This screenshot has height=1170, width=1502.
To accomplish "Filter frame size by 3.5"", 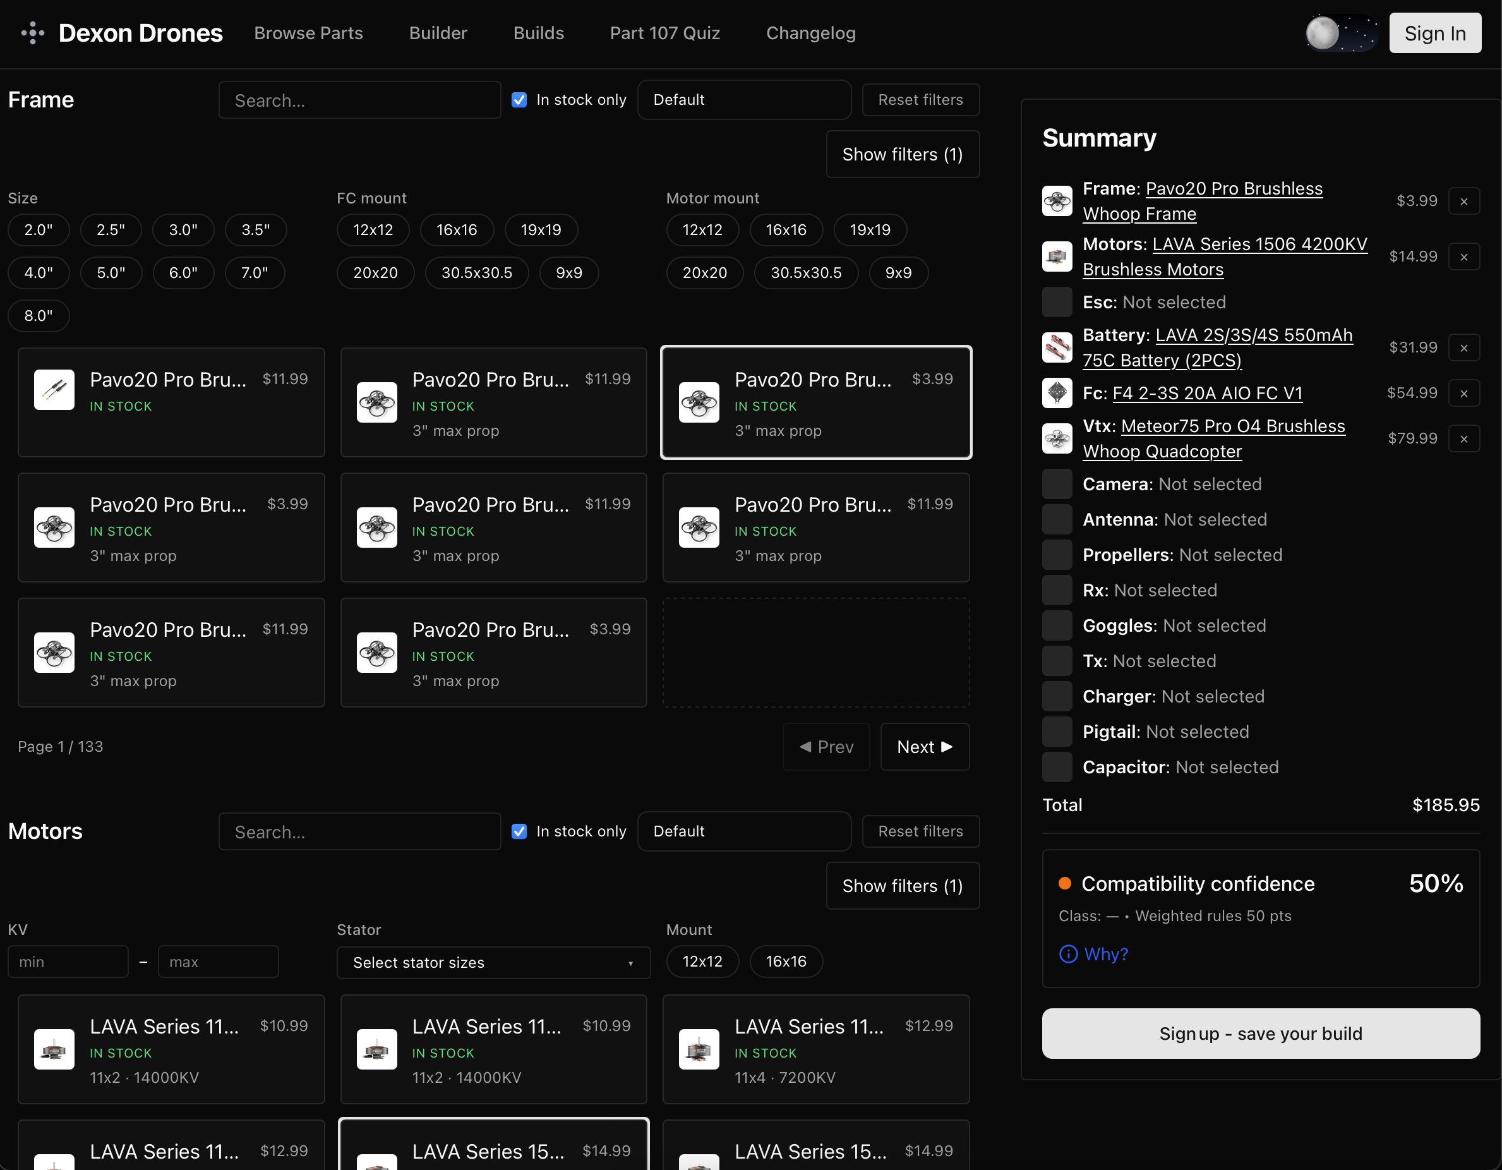I will point(256,230).
